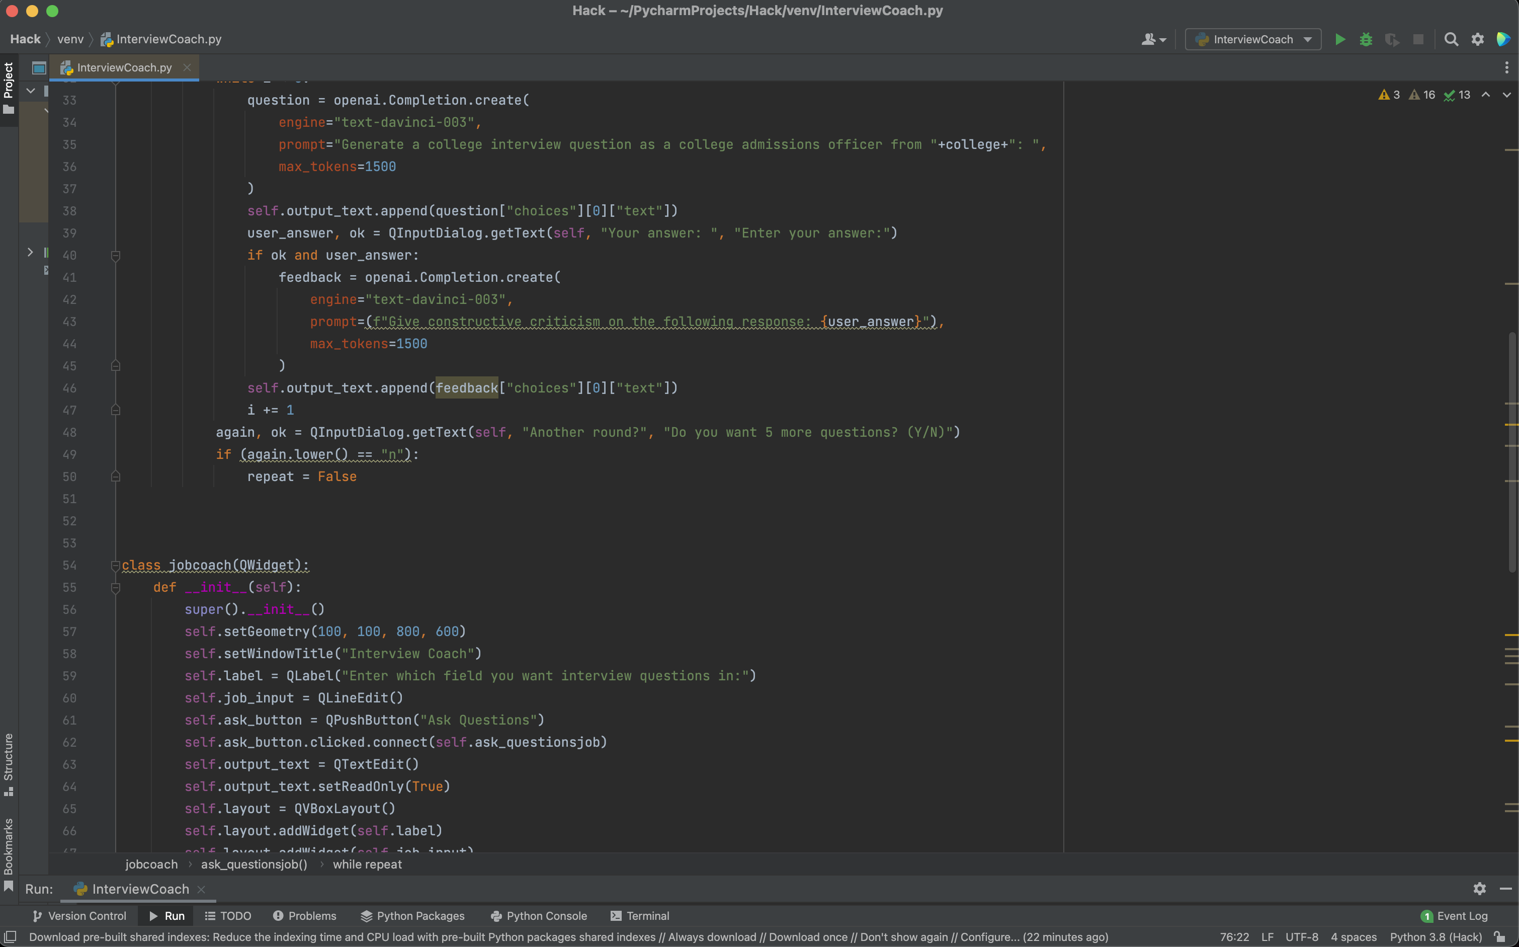Jump to next highlighted error arrow
This screenshot has width=1519, height=947.
pyautogui.click(x=1506, y=95)
